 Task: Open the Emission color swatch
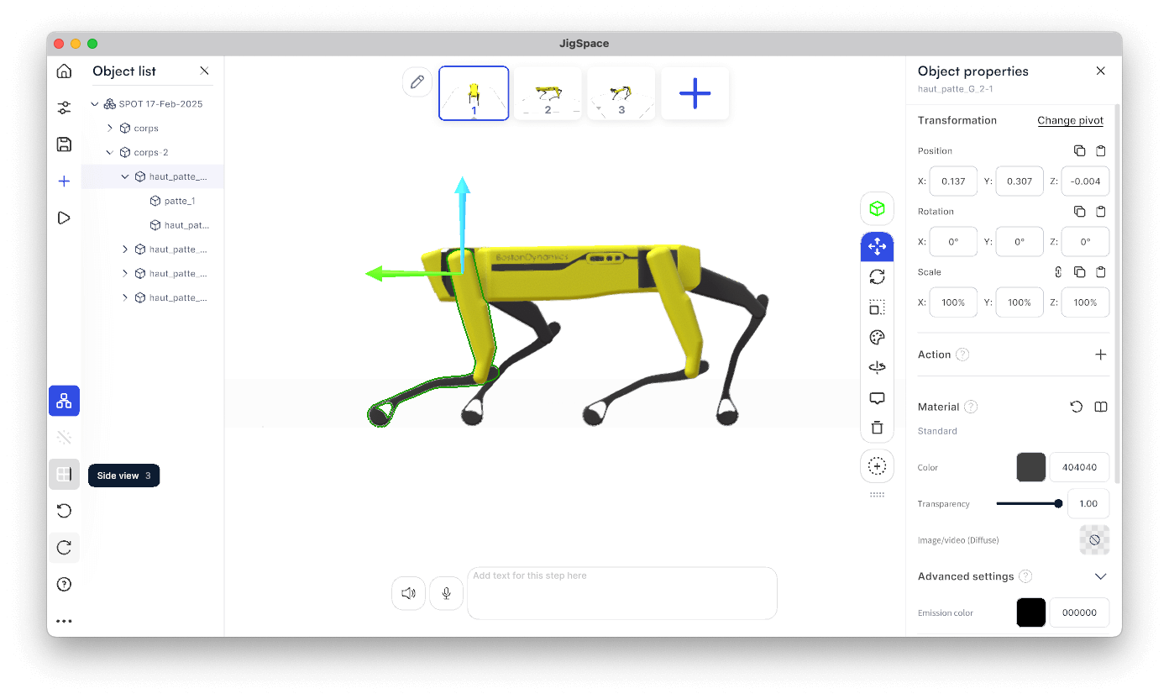(x=1031, y=612)
